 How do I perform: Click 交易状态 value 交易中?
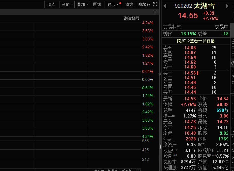tap(222, 27)
